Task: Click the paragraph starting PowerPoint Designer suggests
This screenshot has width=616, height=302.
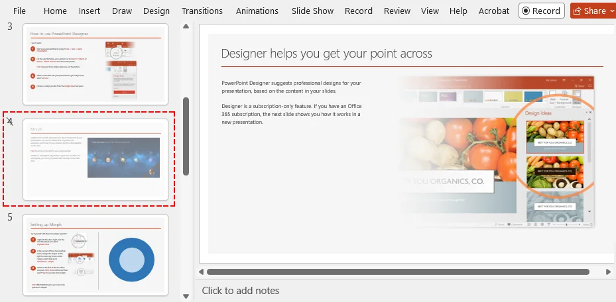Action: 291,87
